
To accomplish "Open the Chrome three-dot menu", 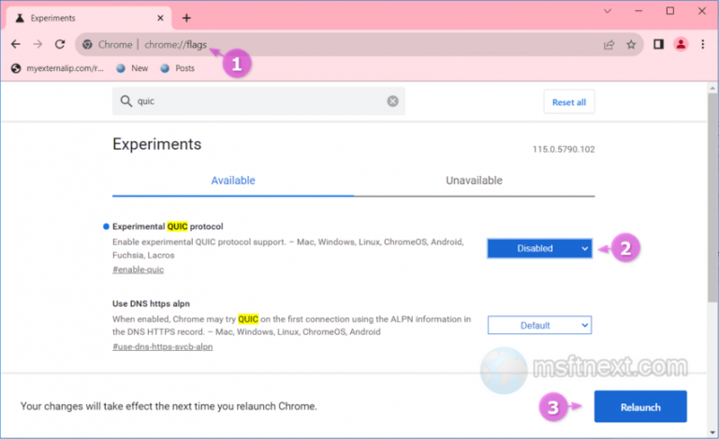I will click(702, 44).
